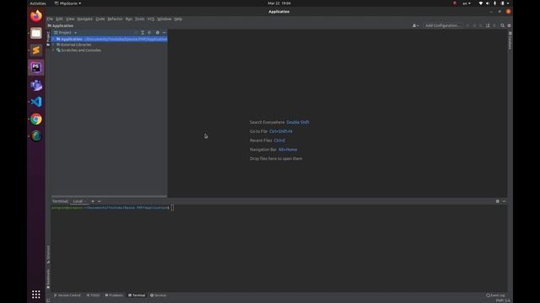This screenshot has width=540, height=303.
Task: Click PHP language level in status bar
Action: (x=503, y=300)
